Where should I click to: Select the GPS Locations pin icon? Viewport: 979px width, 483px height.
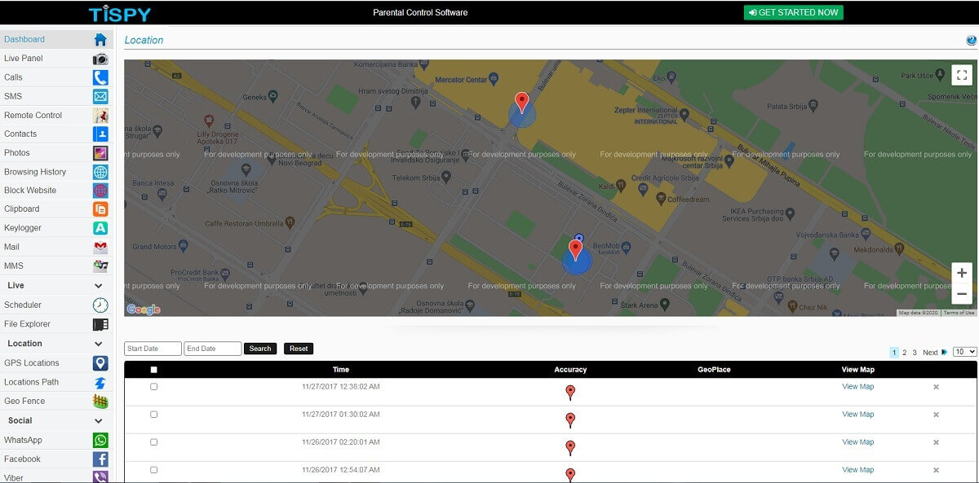pos(100,363)
